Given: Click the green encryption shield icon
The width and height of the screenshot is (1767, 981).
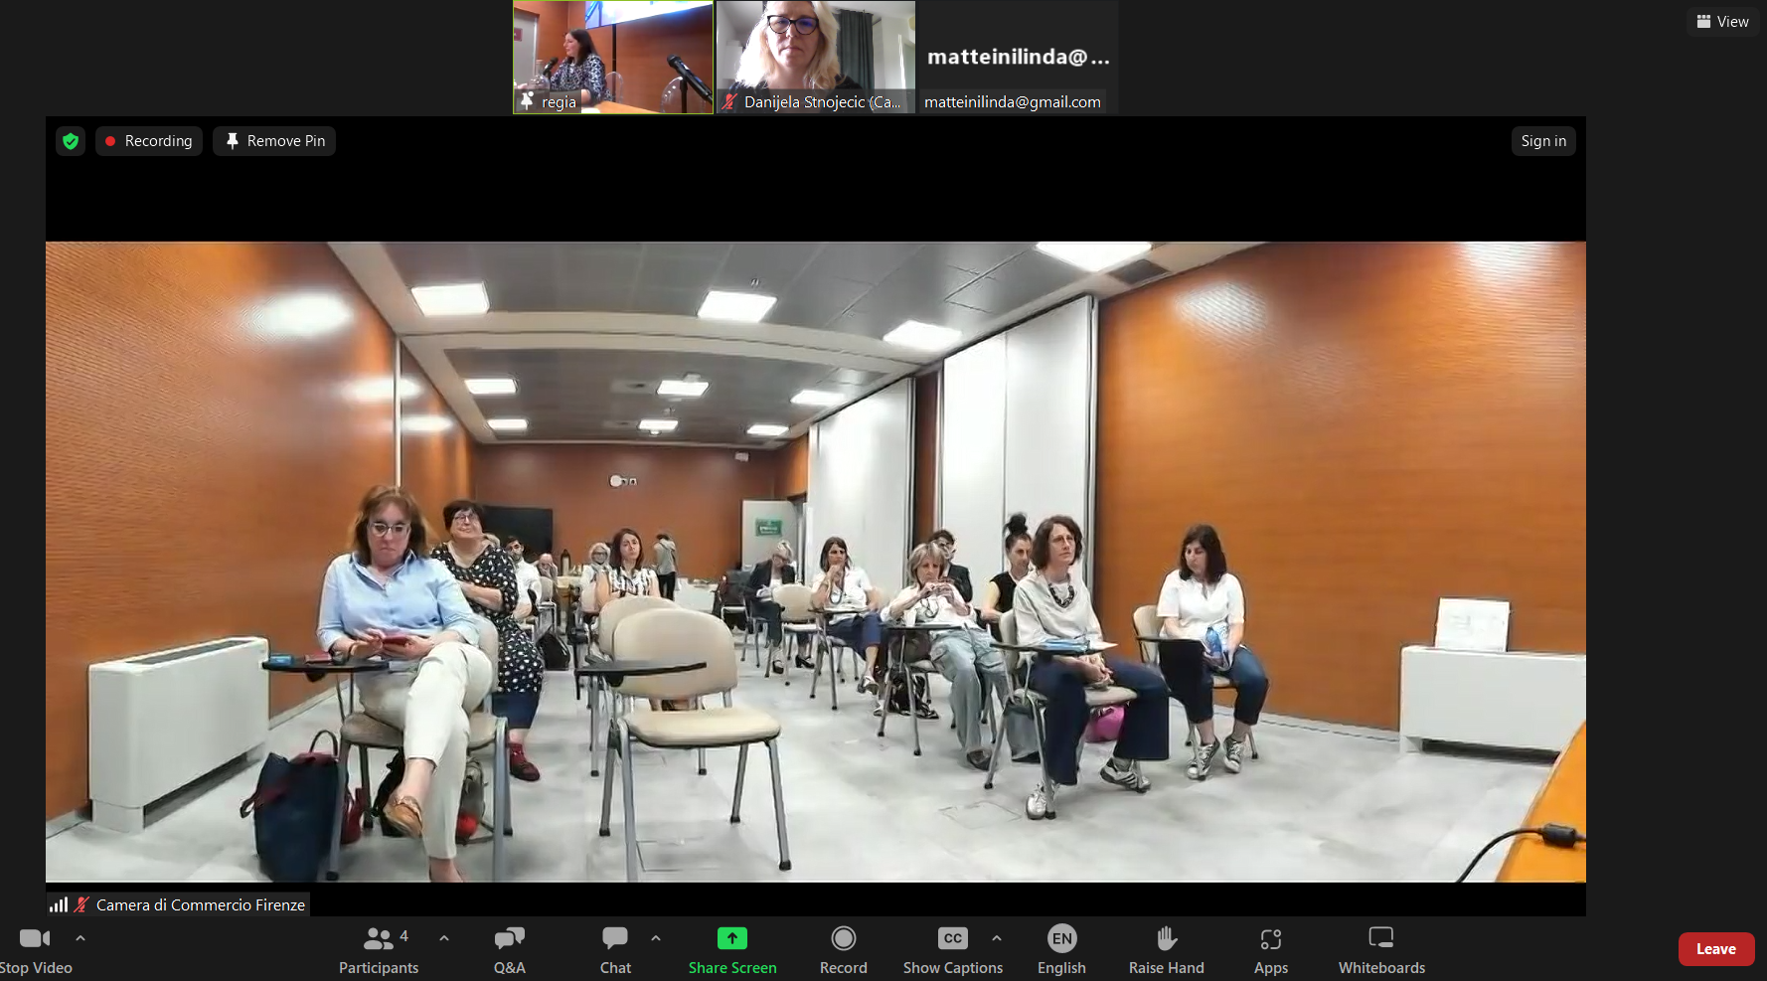Looking at the screenshot, I should tap(71, 141).
